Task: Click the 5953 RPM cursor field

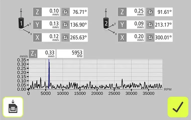Action: [70, 54]
